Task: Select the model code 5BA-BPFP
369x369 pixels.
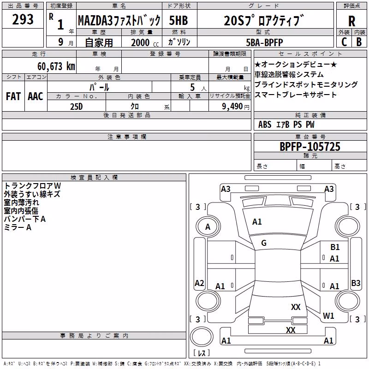Action: (264, 42)
